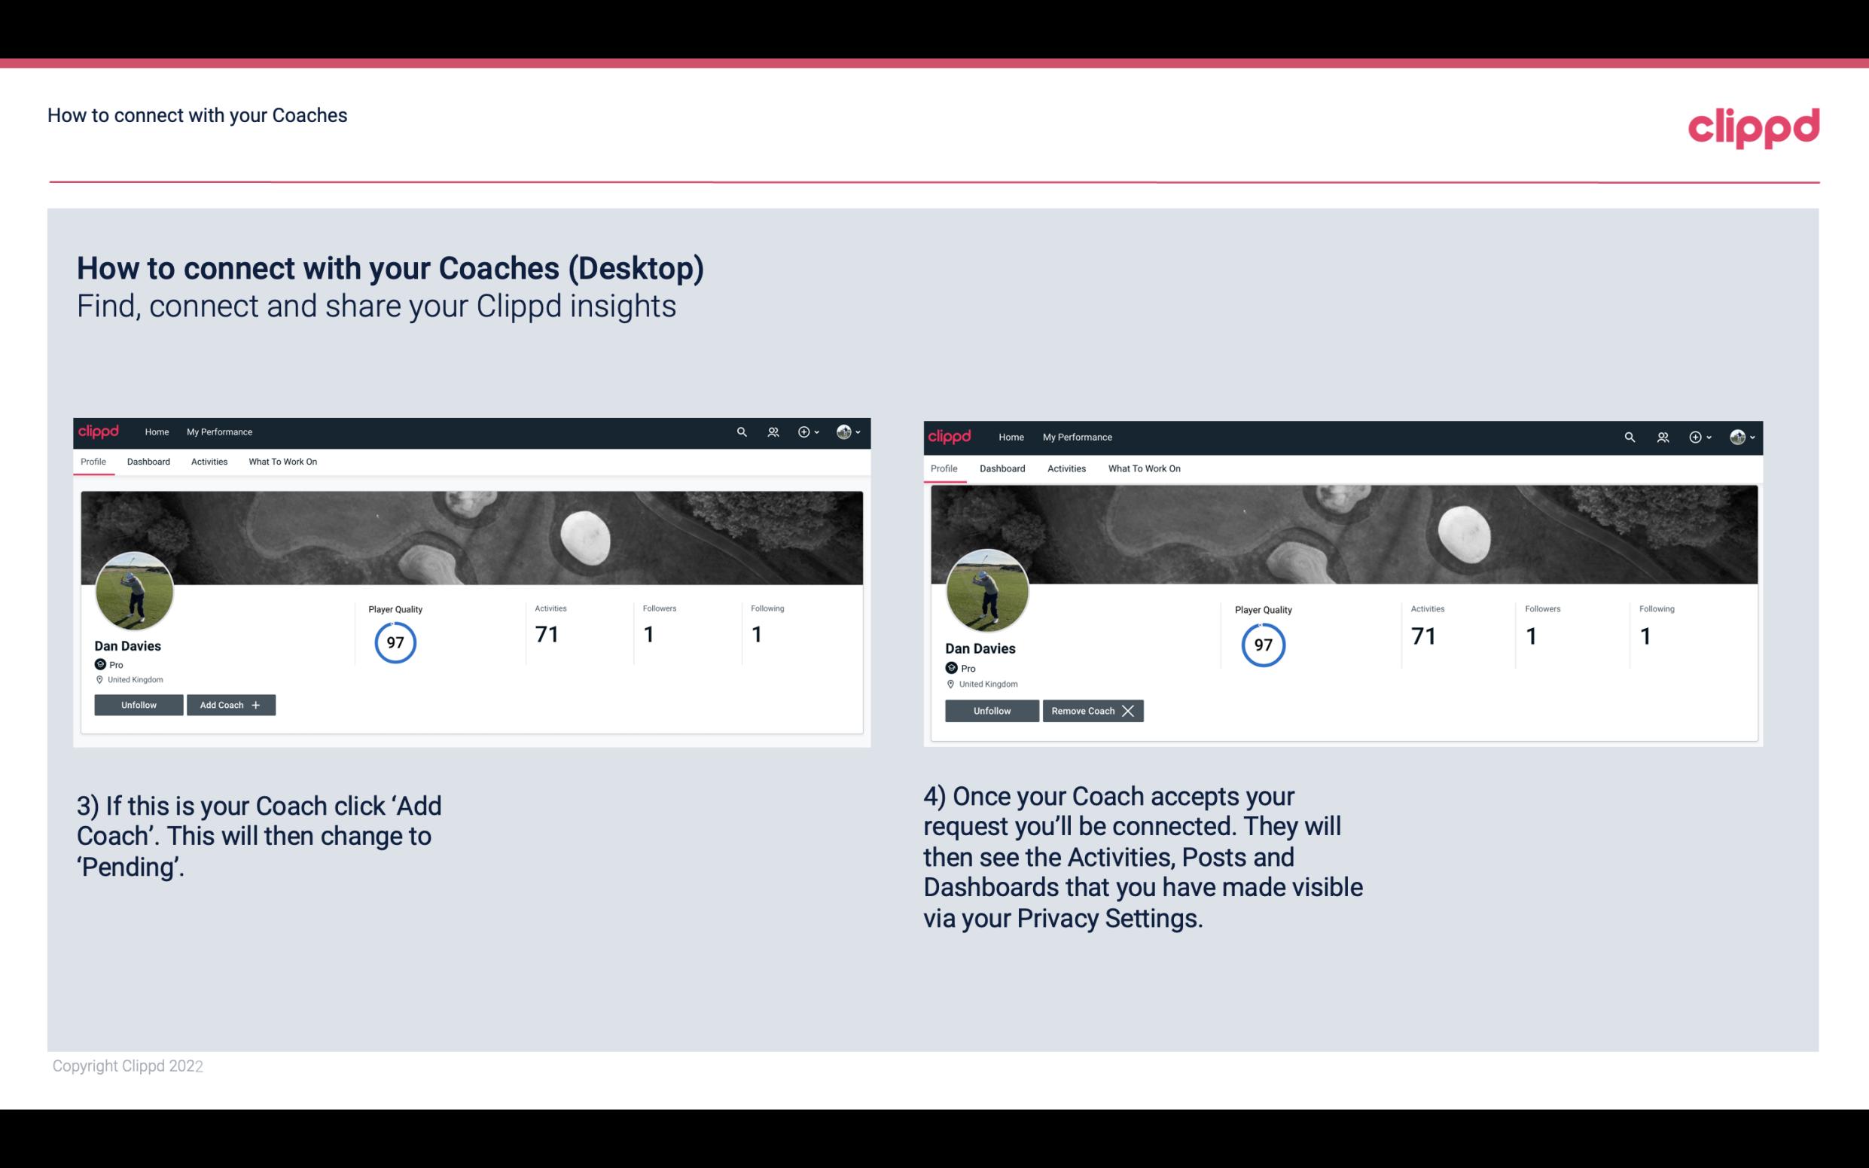Click the Clippd logo on left screenshot
Image resolution: width=1869 pixels, height=1168 pixels.
coord(98,431)
